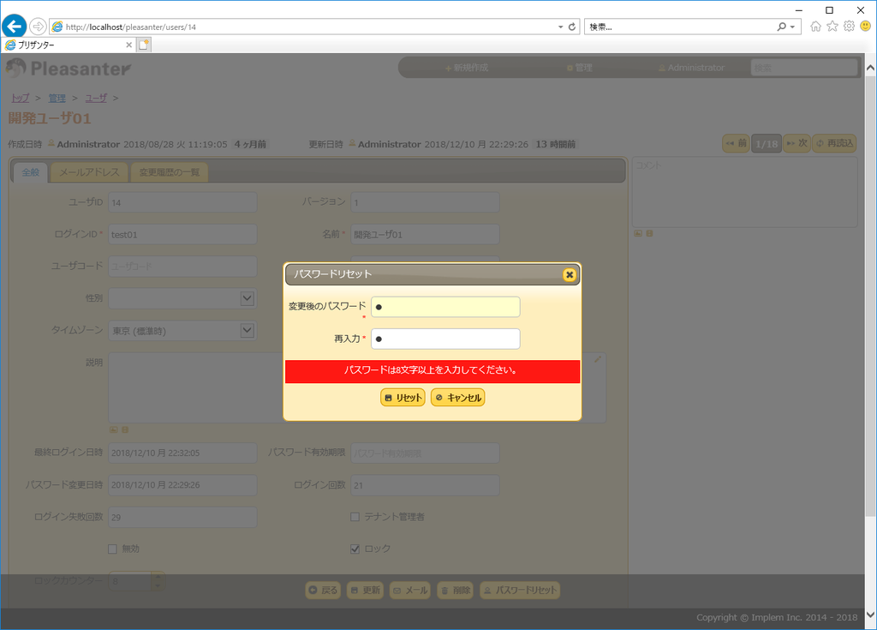This screenshot has height=630, width=877.
Task: Click the ログイン回数 field
Action: tap(425, 485)
